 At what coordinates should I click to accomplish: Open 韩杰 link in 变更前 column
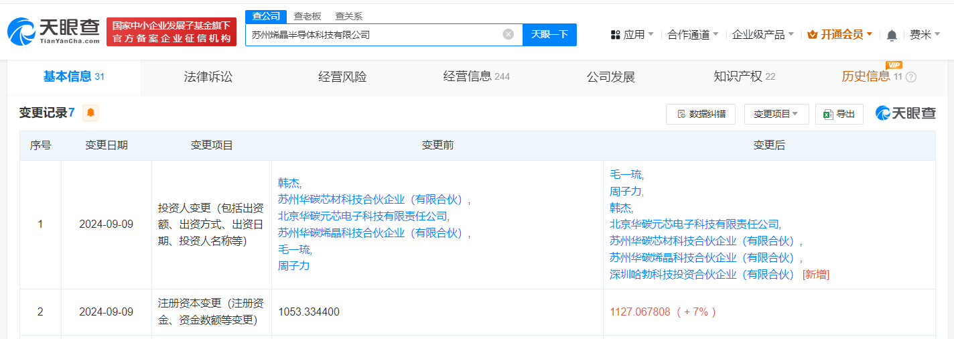pyautogui.click(x=289, y=182)
